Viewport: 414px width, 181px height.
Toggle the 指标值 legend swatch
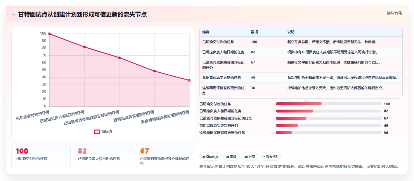97,131
